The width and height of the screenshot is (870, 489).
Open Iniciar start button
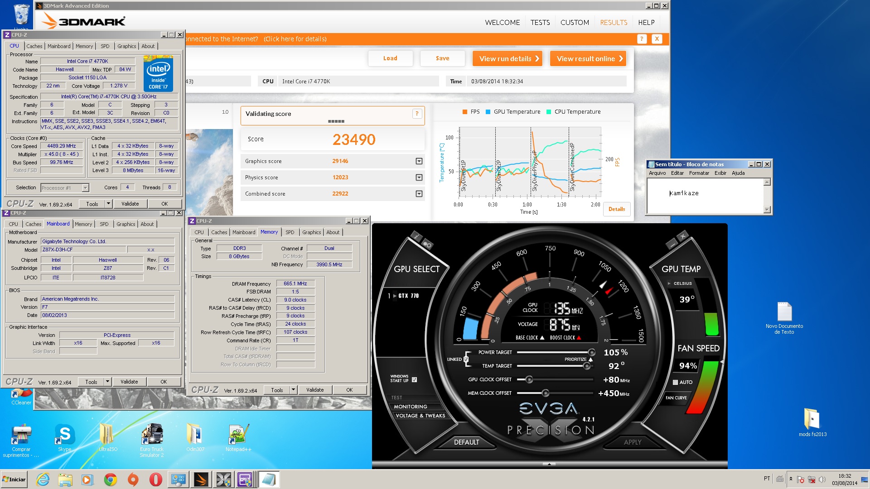coord(14,479)
